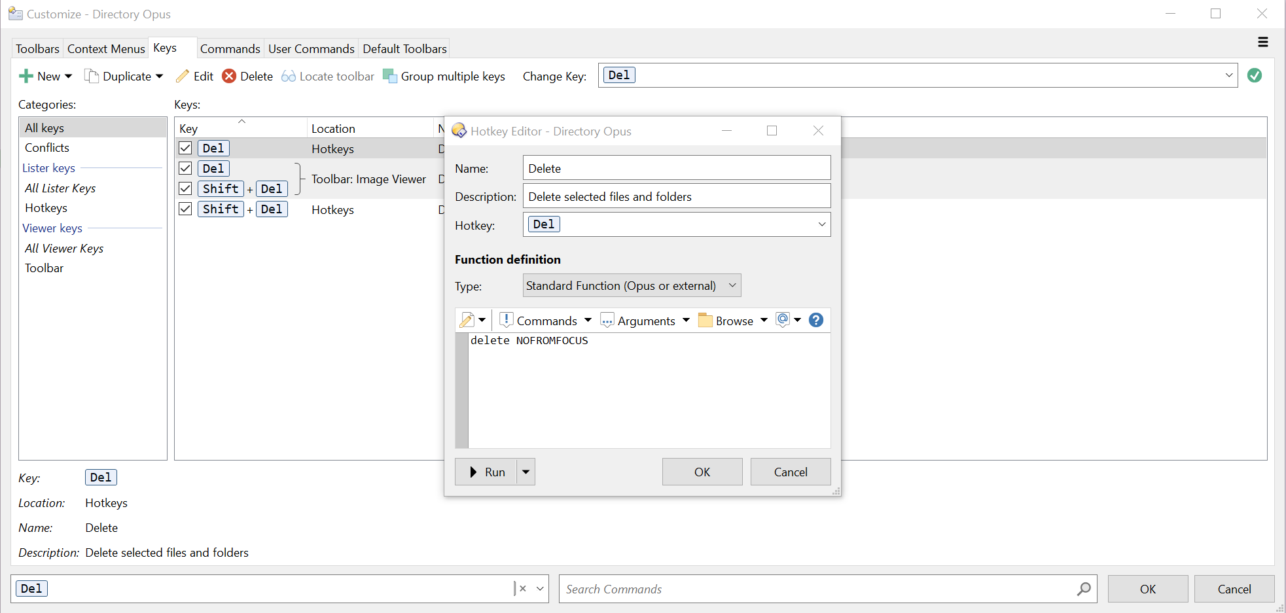Click the delete NOFROMFOCUS command text

click(529, 340)
